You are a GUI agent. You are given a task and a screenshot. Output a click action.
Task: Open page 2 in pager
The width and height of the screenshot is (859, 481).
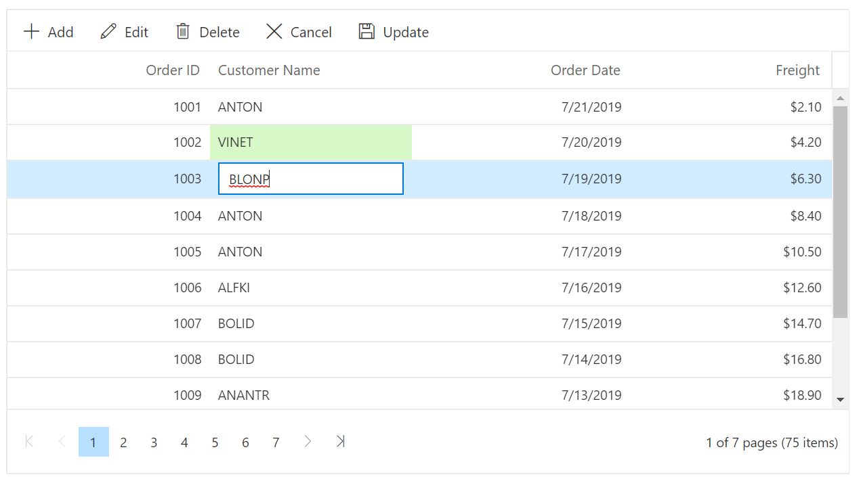123,442
